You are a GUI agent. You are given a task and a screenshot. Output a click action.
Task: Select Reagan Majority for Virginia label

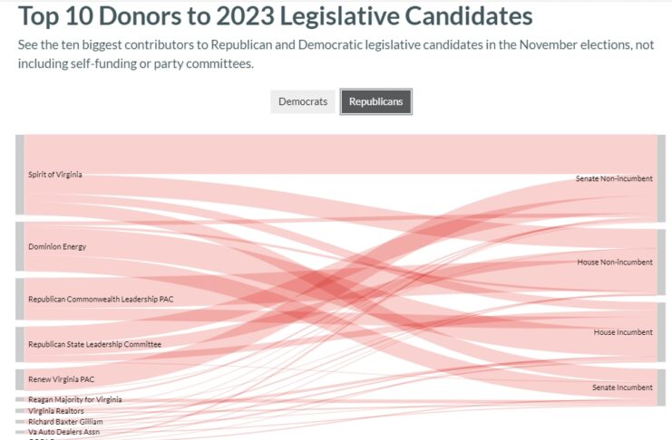click(75, 399)
